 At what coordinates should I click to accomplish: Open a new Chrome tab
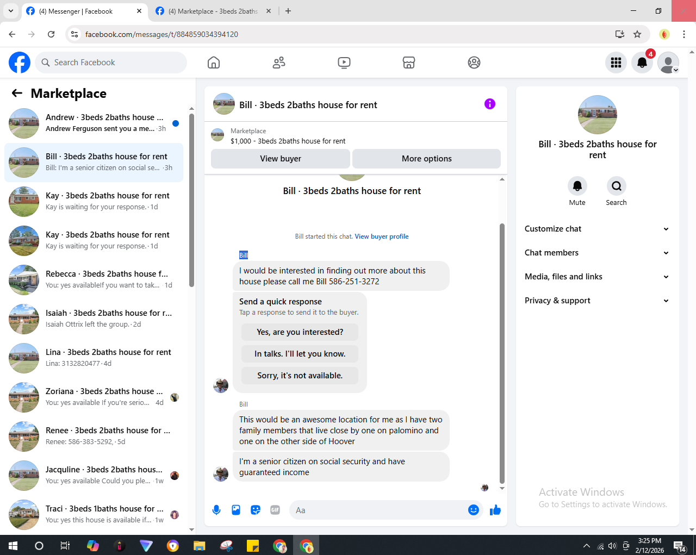288,11
